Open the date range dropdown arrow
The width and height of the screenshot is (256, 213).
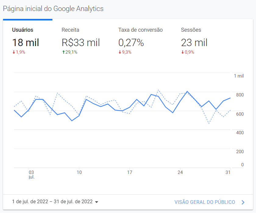click(x=97, y=202)
